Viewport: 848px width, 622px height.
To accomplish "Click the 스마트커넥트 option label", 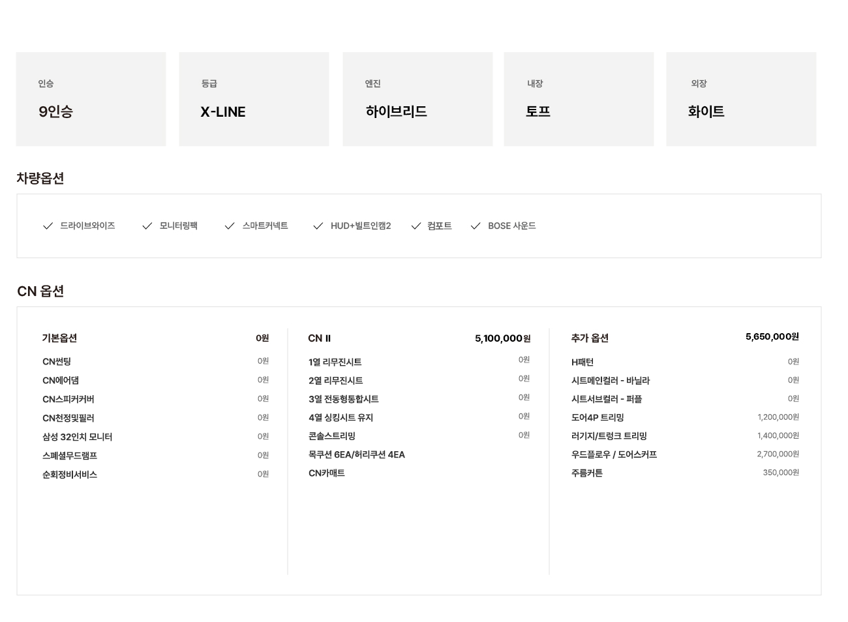I will tap(265, 226).
